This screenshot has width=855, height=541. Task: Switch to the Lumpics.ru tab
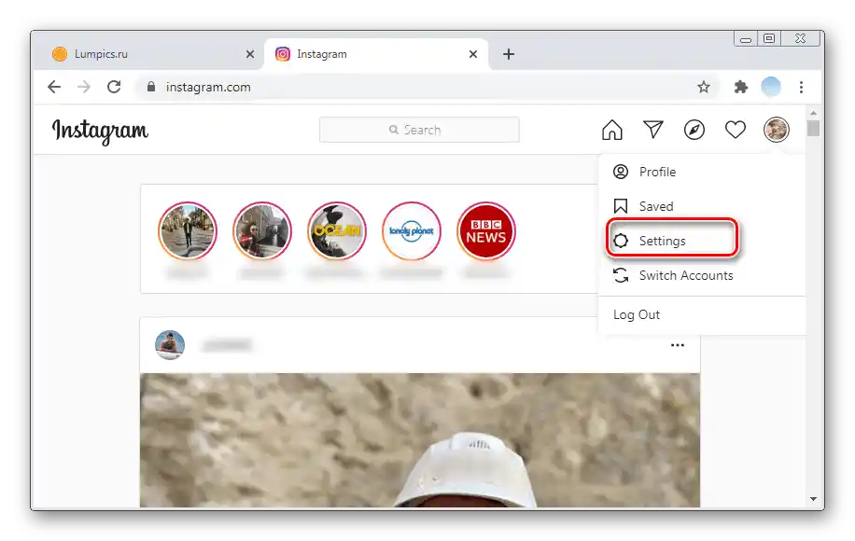point(150,54)
